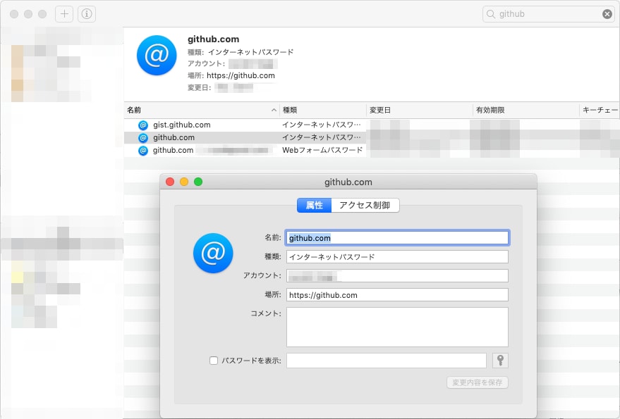Click the 名前 field in the dialog
Viewport: 620px width, 419px height.
397,238
